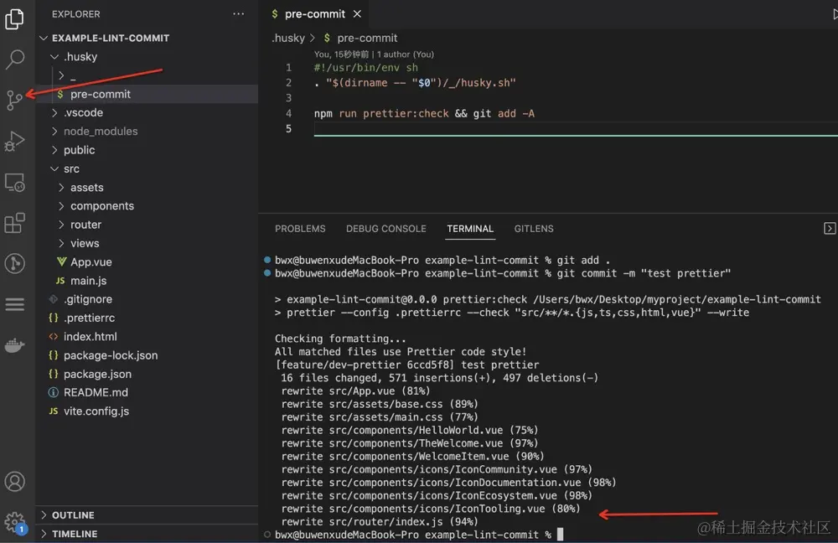This screenshot has height=543, width=838.
Task: Click the shebang line #!/usr/bin/env sh
Action: click(366, 68)
